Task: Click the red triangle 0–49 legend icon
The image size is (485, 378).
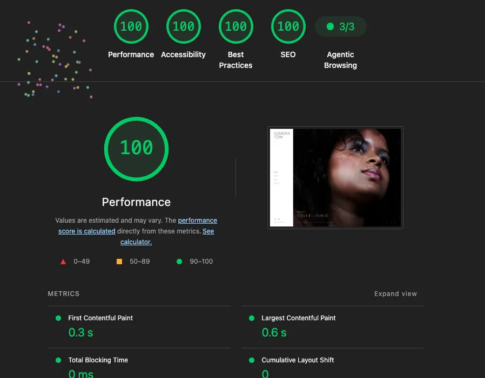Action: 63,262
